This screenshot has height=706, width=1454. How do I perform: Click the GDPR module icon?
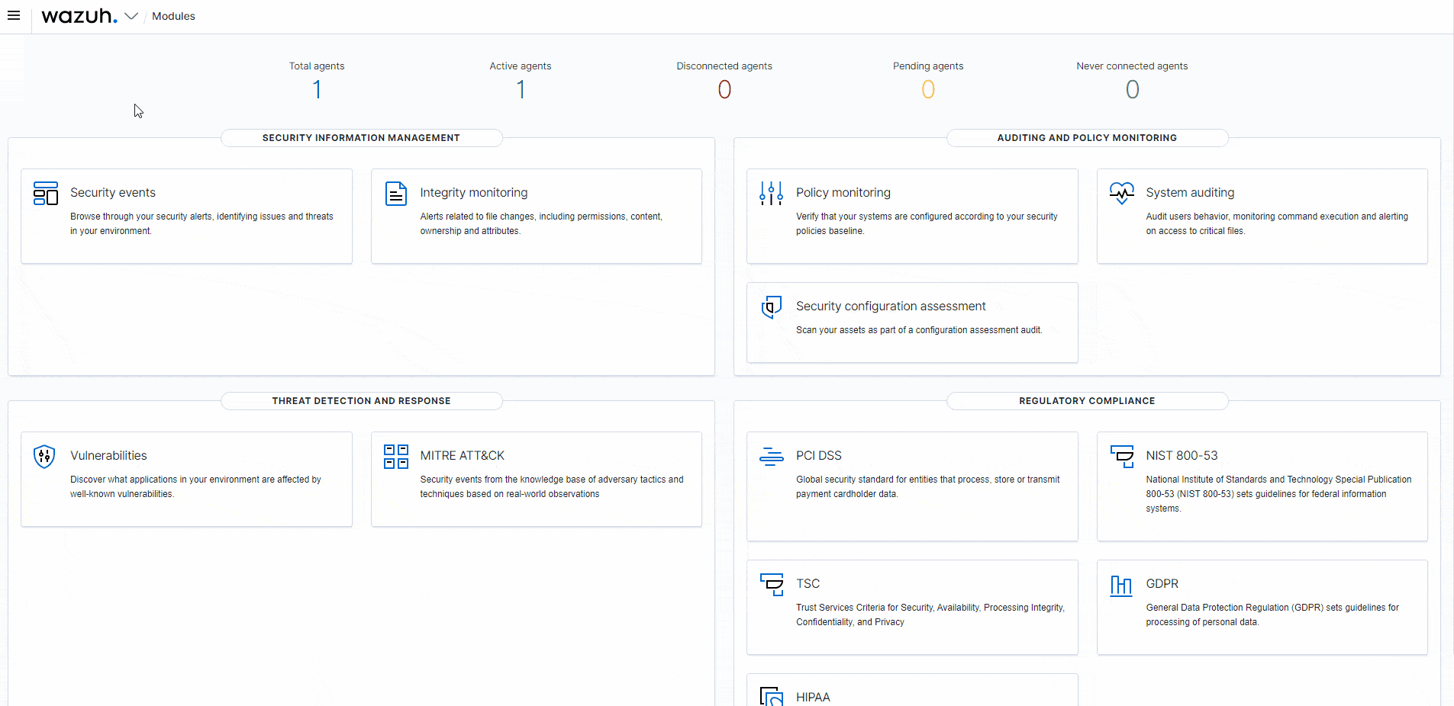[1121, 585]
